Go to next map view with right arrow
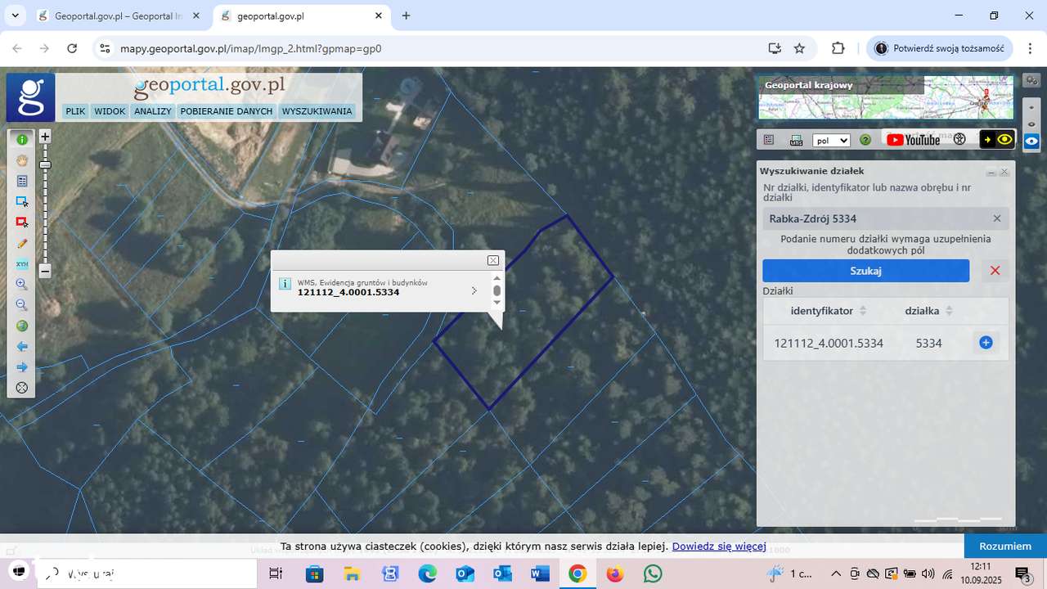Viewport: 1047px width, 589px height. (x=22, y=367)
